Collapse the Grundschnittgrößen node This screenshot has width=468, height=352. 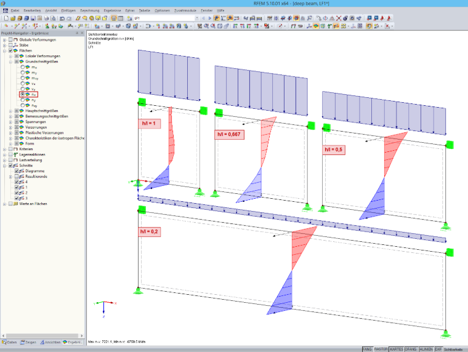(10, 62)
